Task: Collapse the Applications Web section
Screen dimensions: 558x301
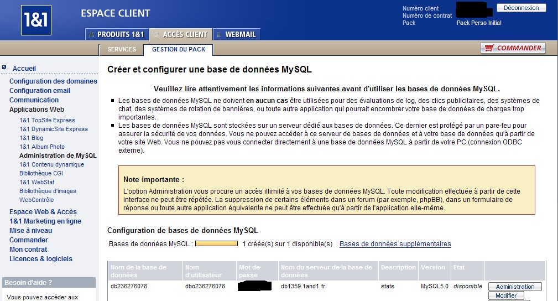Action: [x=36, y=110]
